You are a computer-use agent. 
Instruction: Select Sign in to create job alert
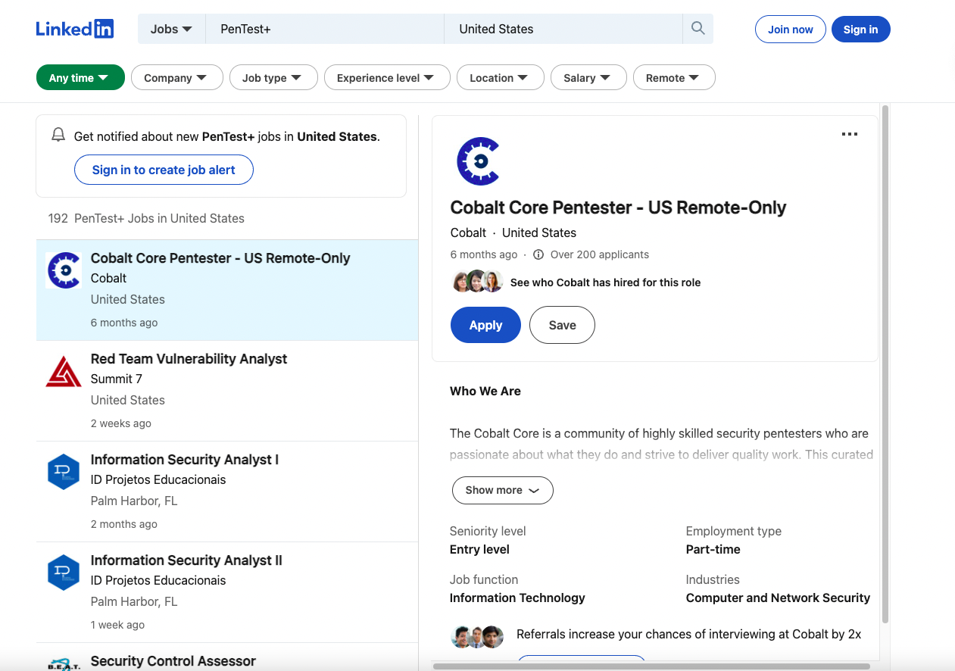164,170
